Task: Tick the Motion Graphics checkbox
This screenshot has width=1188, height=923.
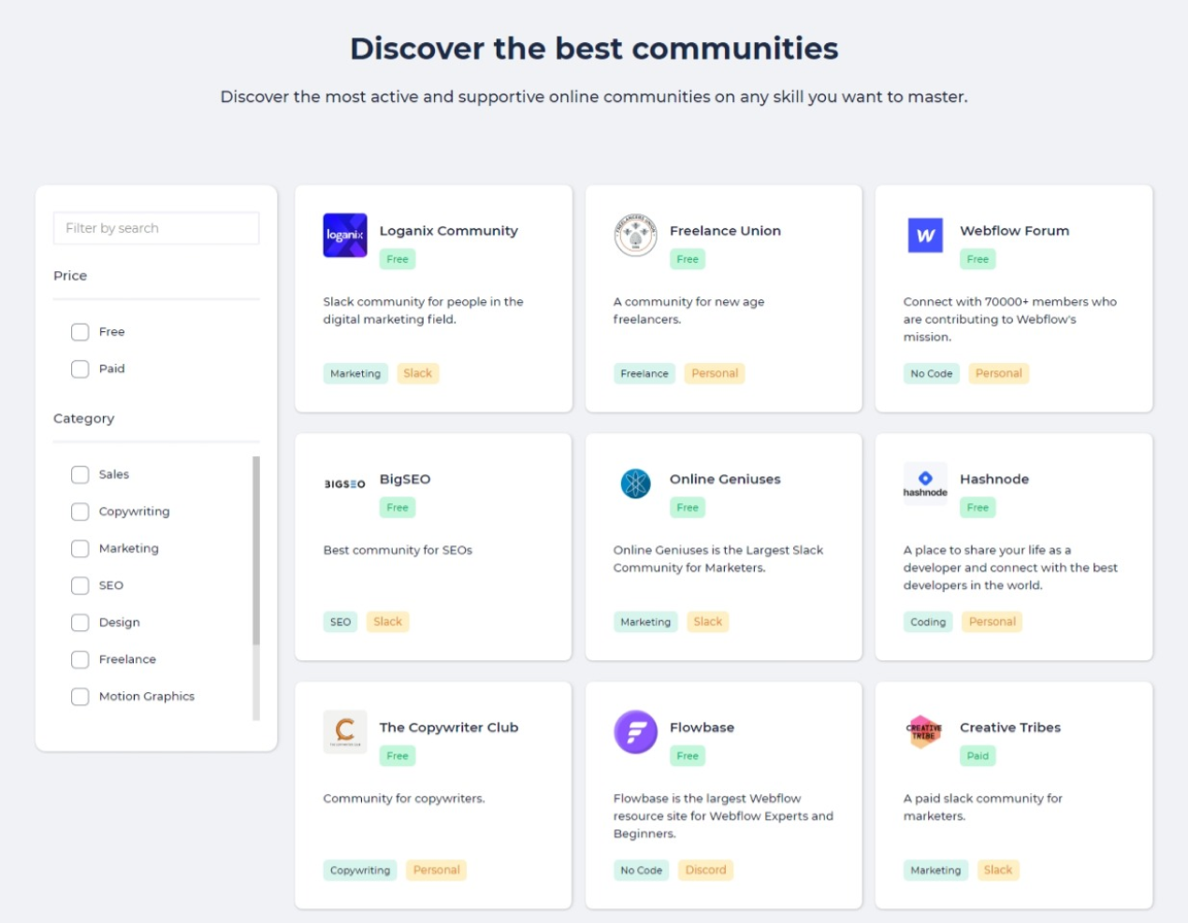Action: 80,697
